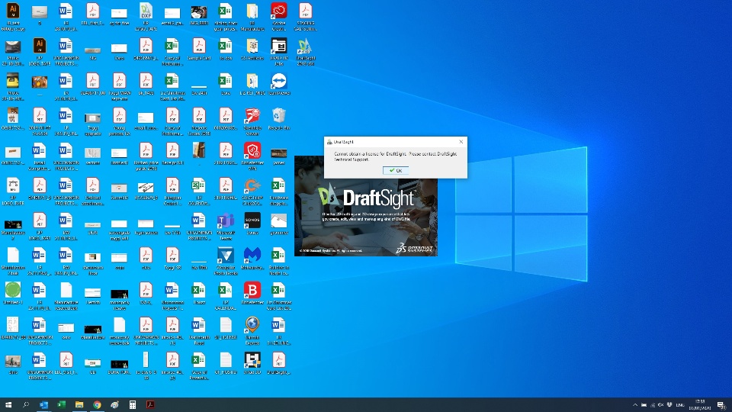Open Calculator from the taskbar
732x412 pixels.
coord(133,404)
